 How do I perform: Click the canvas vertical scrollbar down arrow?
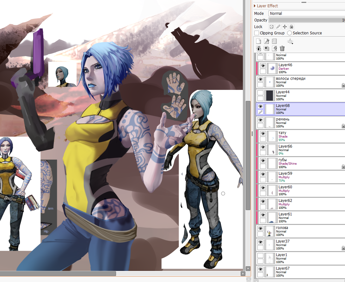click(248, 268)
